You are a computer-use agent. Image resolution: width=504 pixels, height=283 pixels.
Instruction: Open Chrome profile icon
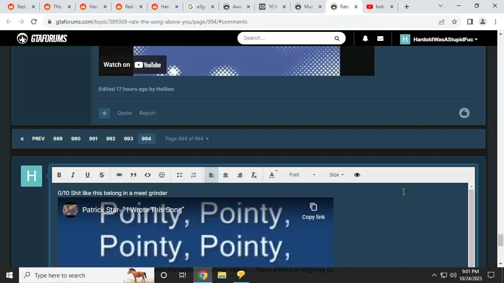point(483,22)
